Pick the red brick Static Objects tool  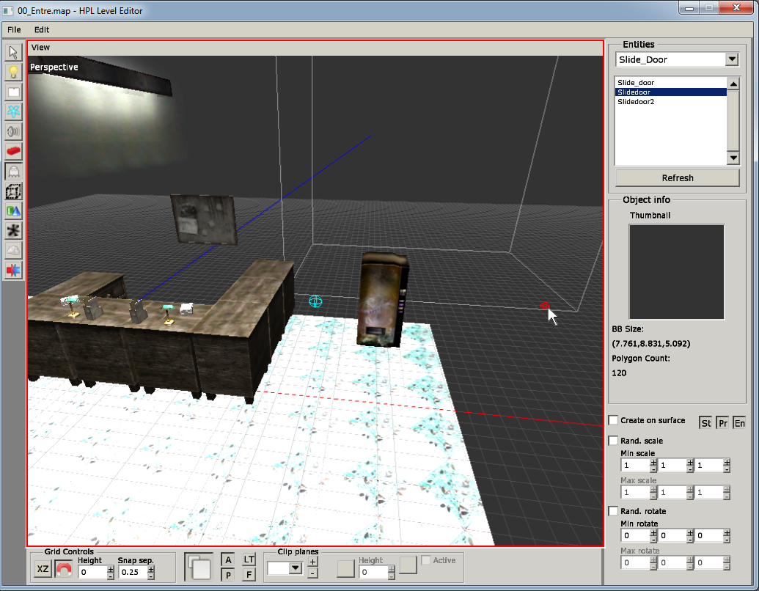coord(13,152)
